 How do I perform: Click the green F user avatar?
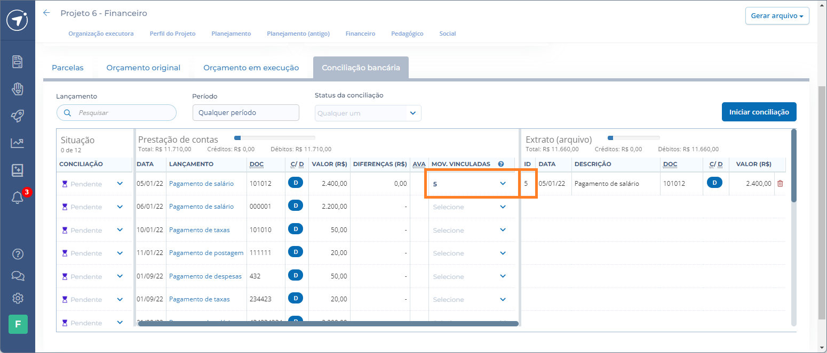[x=18, y=324]
